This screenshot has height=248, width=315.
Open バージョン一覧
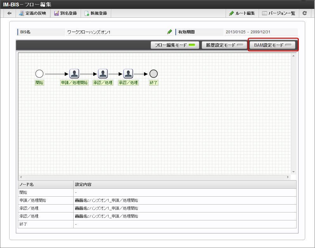click(279, 13)
